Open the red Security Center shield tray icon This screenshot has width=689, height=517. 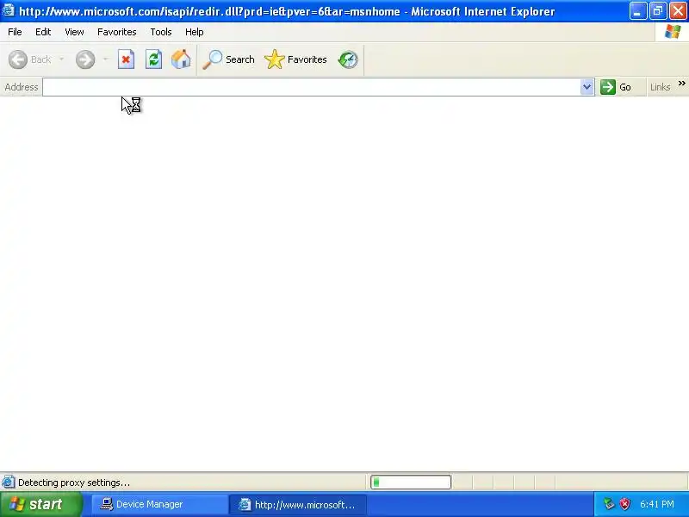tap(624, 504)
